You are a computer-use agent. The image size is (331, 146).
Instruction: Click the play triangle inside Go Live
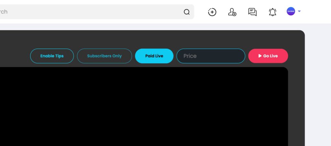[260, 56]
